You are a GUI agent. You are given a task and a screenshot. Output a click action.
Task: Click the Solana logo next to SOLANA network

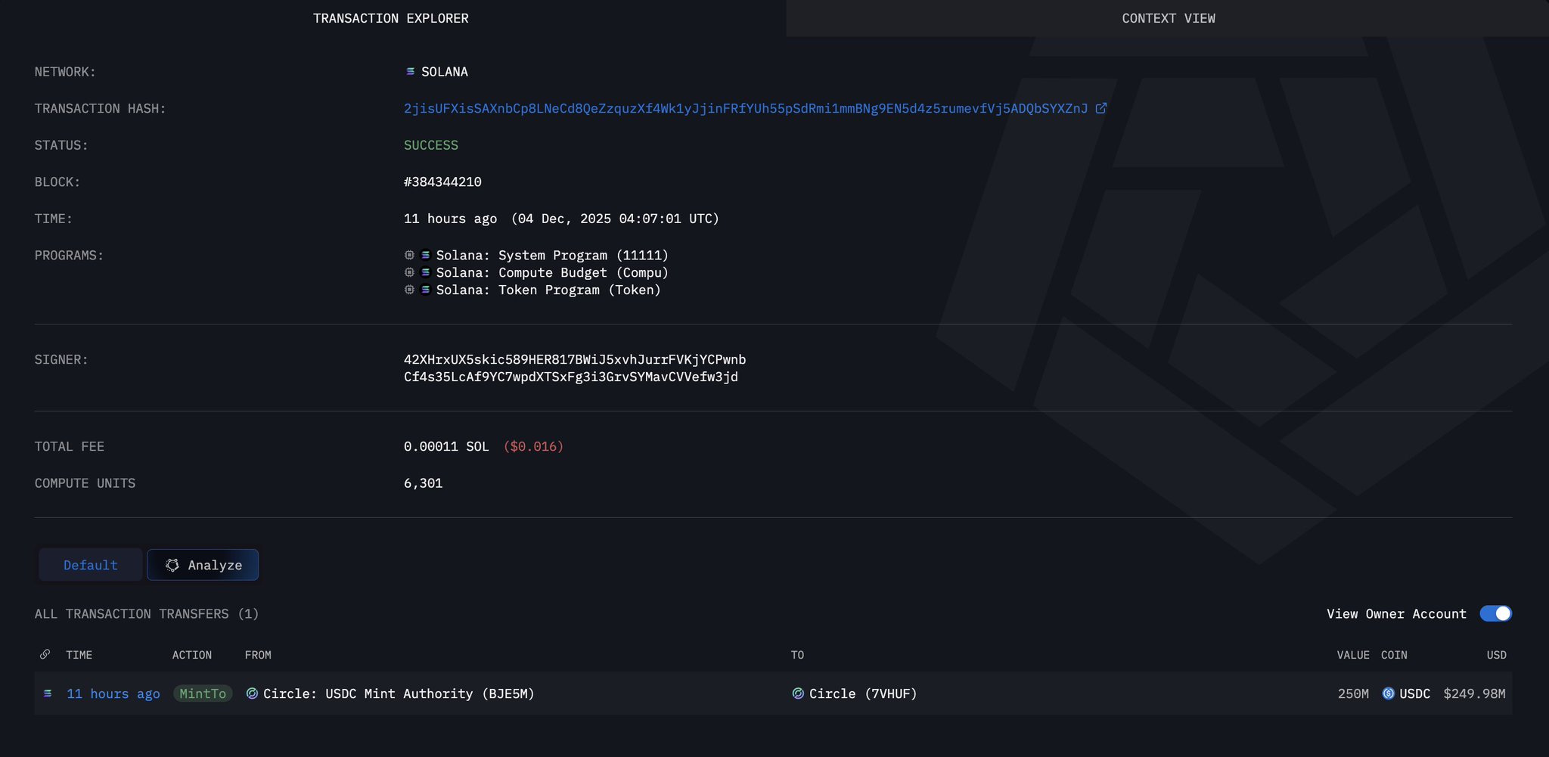[410, 72]
